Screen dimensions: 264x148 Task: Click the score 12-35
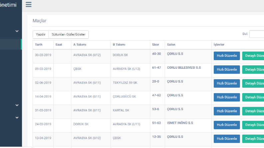click(x=156, y=137)
